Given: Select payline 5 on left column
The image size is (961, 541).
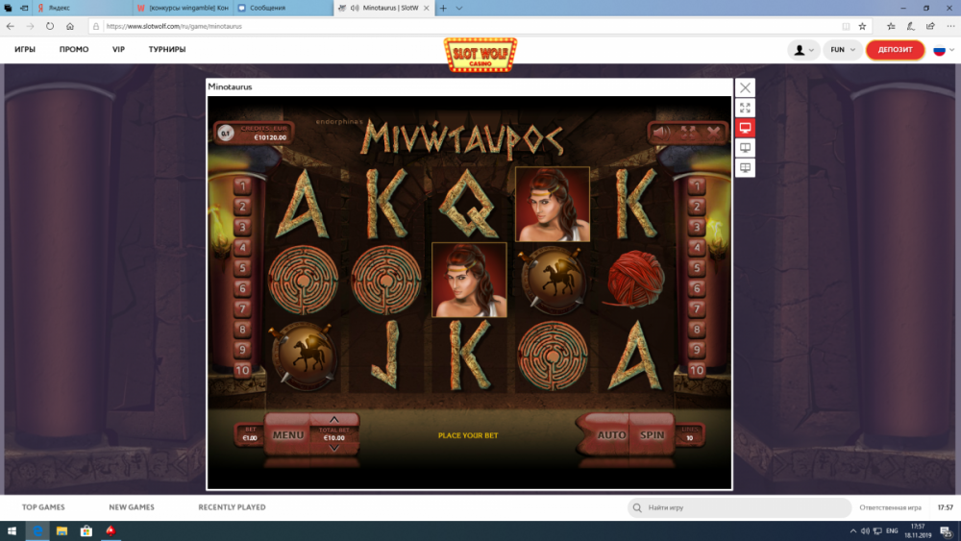Looking at the screenshot, I should (x=242, y=268).
